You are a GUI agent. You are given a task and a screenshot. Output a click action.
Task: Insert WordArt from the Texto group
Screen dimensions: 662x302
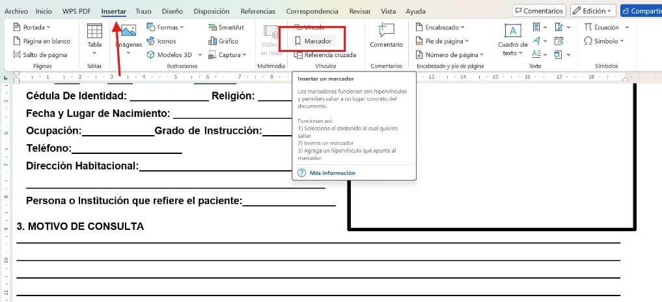540,41
